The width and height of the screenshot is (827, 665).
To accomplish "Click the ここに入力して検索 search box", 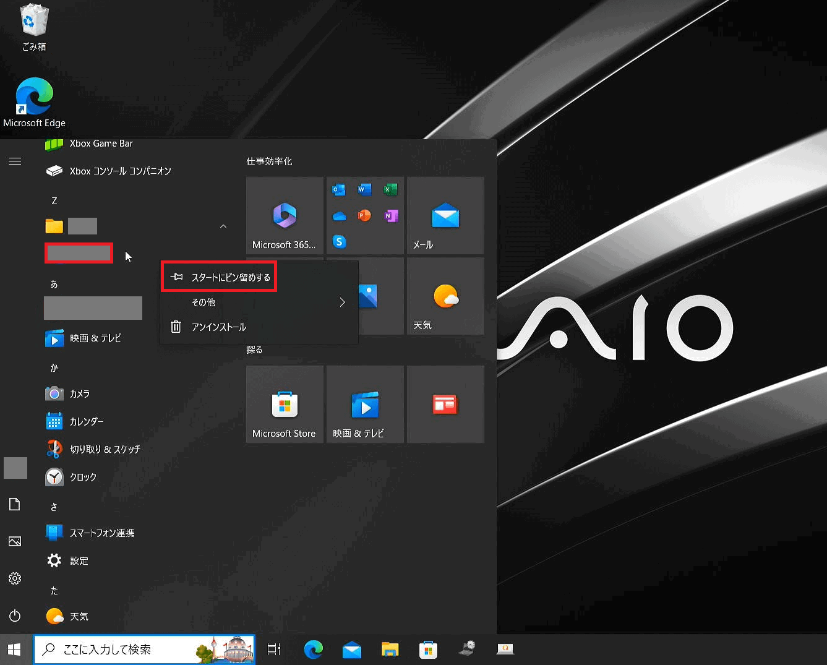I will coord(144,650).
